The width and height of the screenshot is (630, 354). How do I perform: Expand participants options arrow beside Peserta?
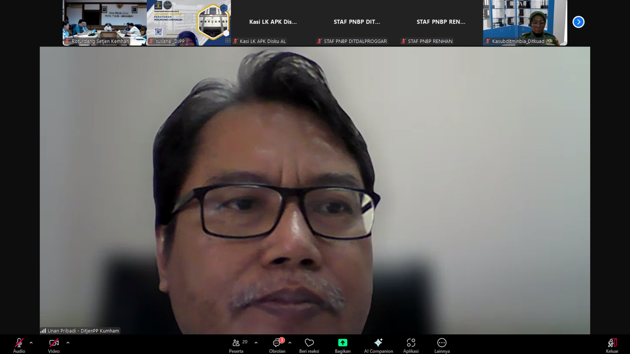click(x=256, y=343)
